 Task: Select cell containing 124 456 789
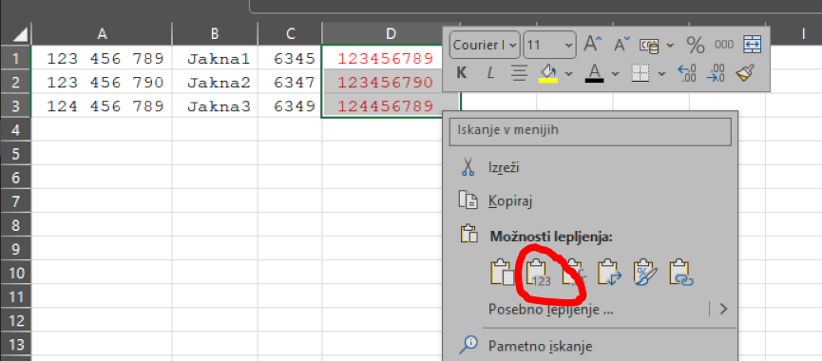[x=102, y=106]
